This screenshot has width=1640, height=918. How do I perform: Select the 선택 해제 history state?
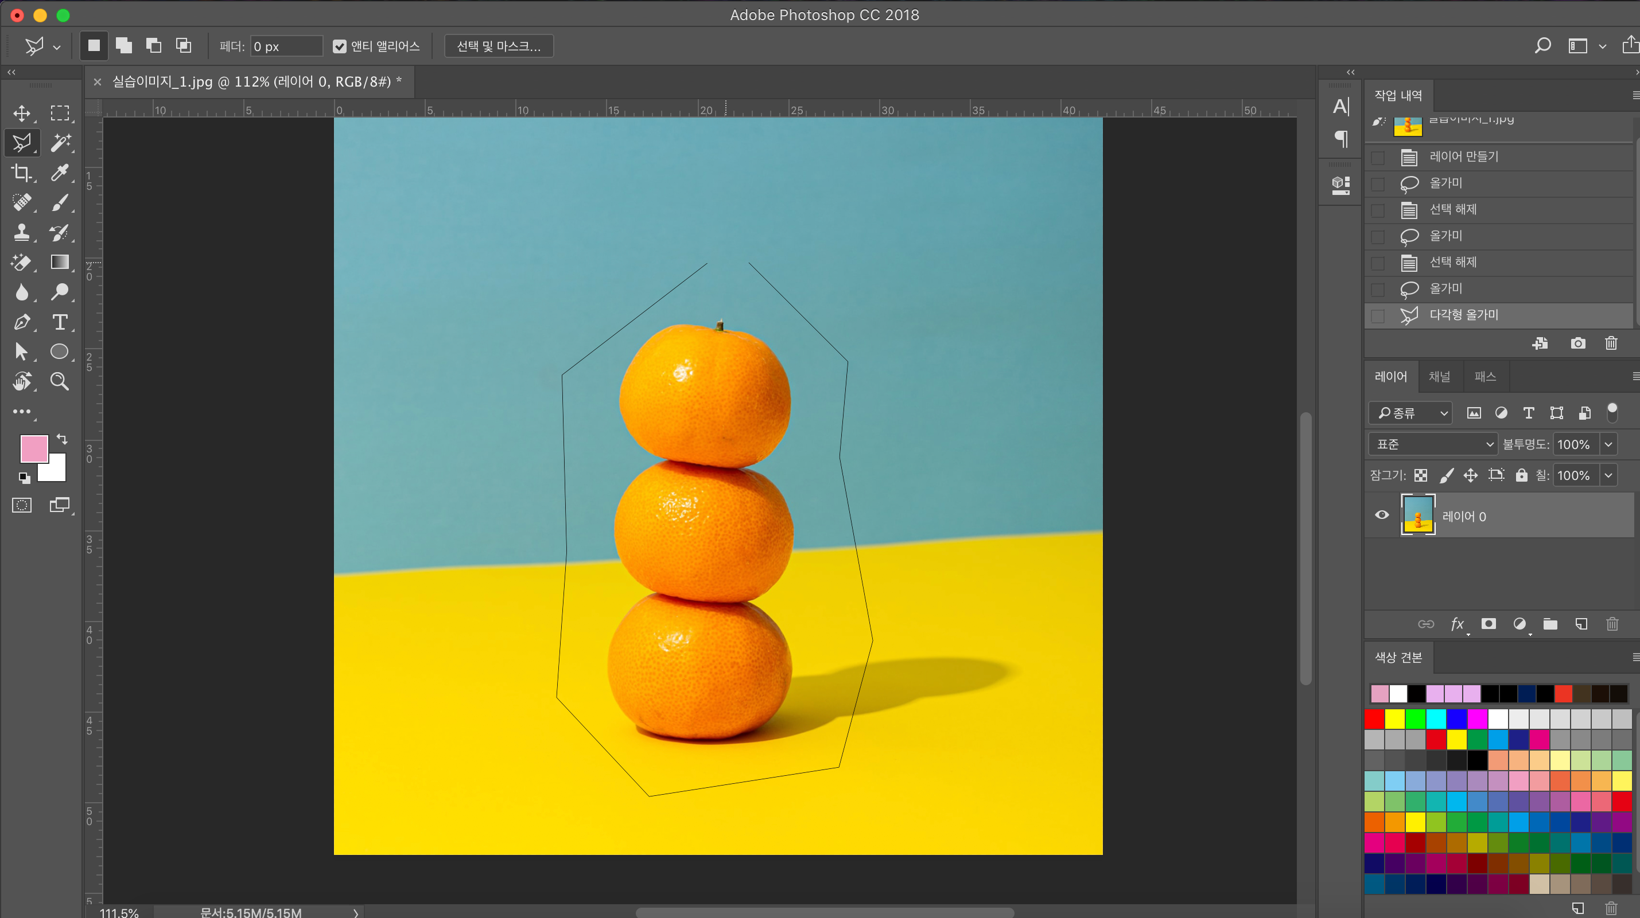click(x=1453, y=209)
